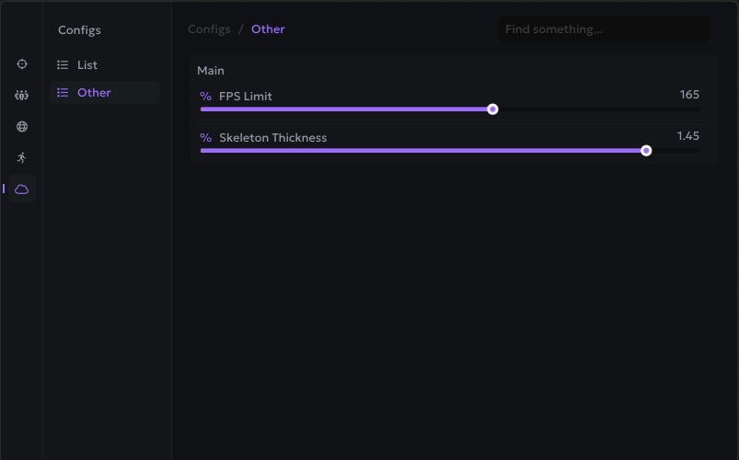Click the Configs sidebar heading

pyautogui.click(x=79, y=30)
